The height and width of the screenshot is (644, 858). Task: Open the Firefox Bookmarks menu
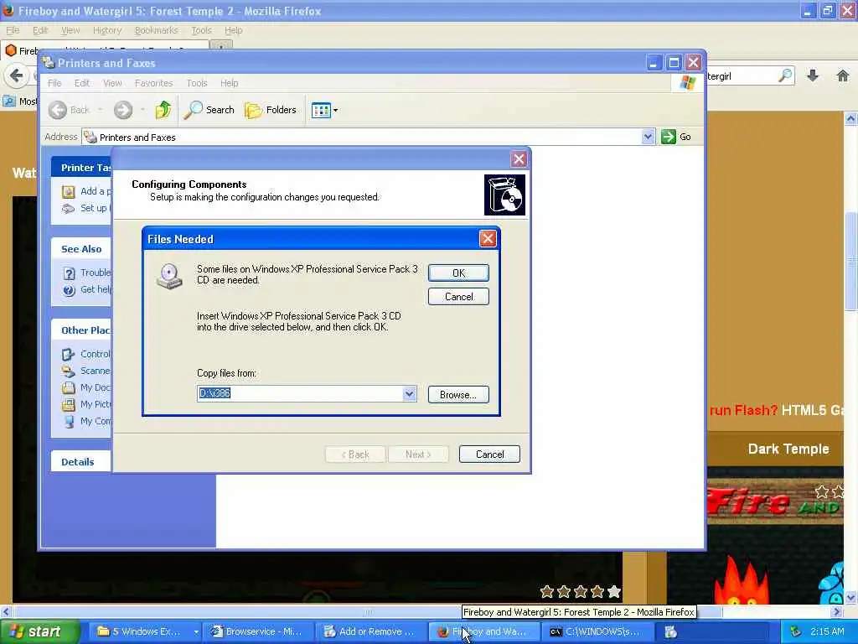pyautogui.click(x=156, y=30)
